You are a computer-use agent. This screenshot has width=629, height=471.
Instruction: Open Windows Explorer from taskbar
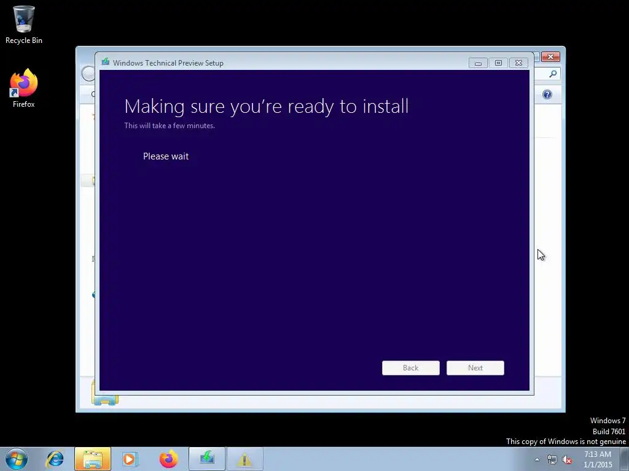pos(92,459)
